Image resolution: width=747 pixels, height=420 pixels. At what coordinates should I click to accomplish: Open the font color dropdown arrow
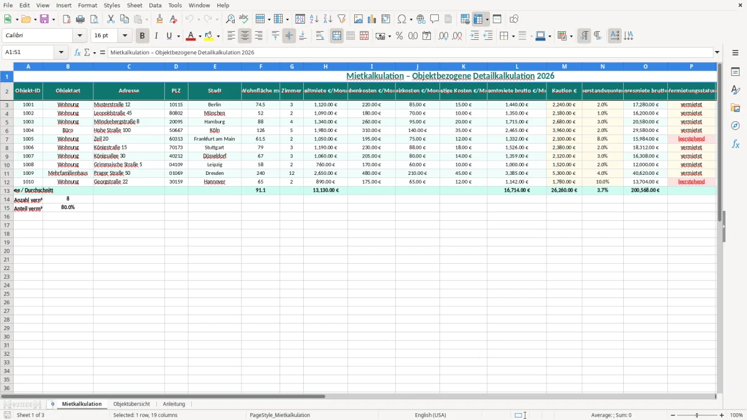[200, 36]
